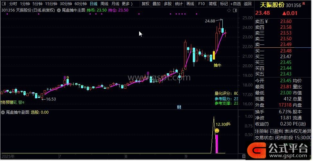Click the panel layout icon at top-left
The image size is (313, 161).
[4, 4]
